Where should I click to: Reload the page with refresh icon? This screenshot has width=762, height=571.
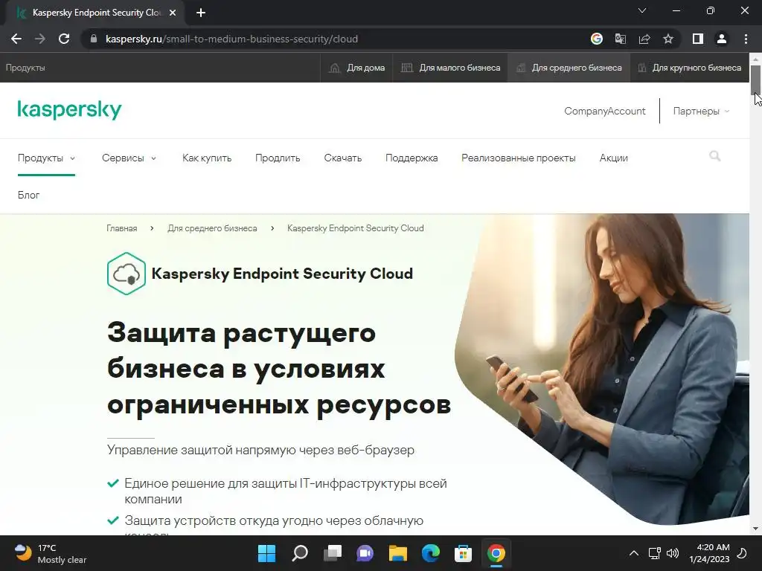(x=64, y=39)
